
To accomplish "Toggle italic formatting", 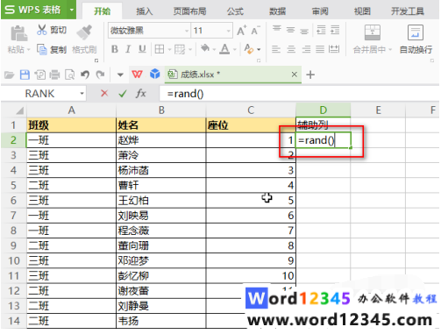I will pyautogui.click(x=128, y=49).
